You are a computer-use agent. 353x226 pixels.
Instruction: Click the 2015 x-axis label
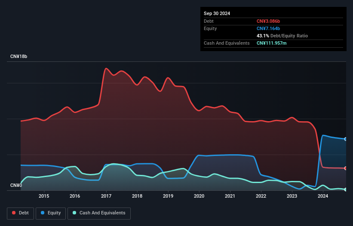[44, 196]
